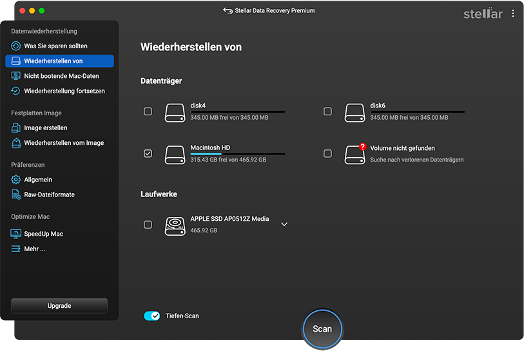Click the 'Was Sie sparen sollten' sidebar icon
The width and height of the screenshot is (524, 351).
point(16,46)
